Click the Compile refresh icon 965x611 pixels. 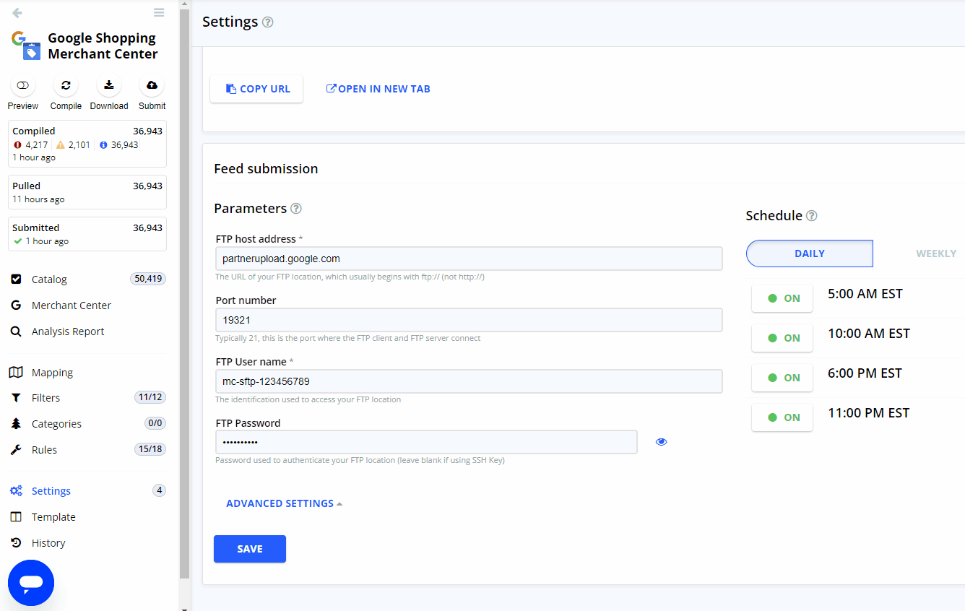click(x=66, y=85)
